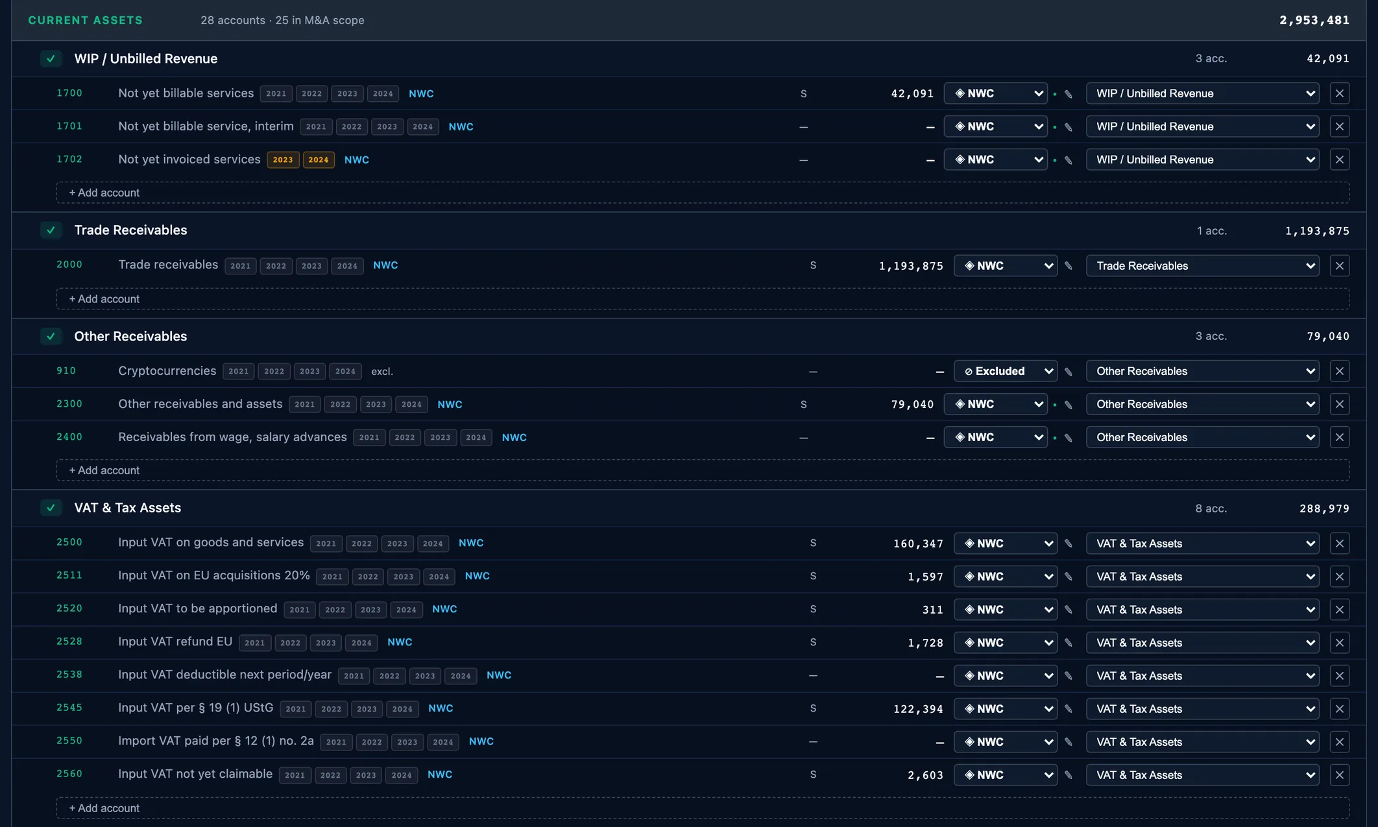1378x827 pixels.
Task: Toggle the Other Receivables group checkbox
Action: pos(51,336)
